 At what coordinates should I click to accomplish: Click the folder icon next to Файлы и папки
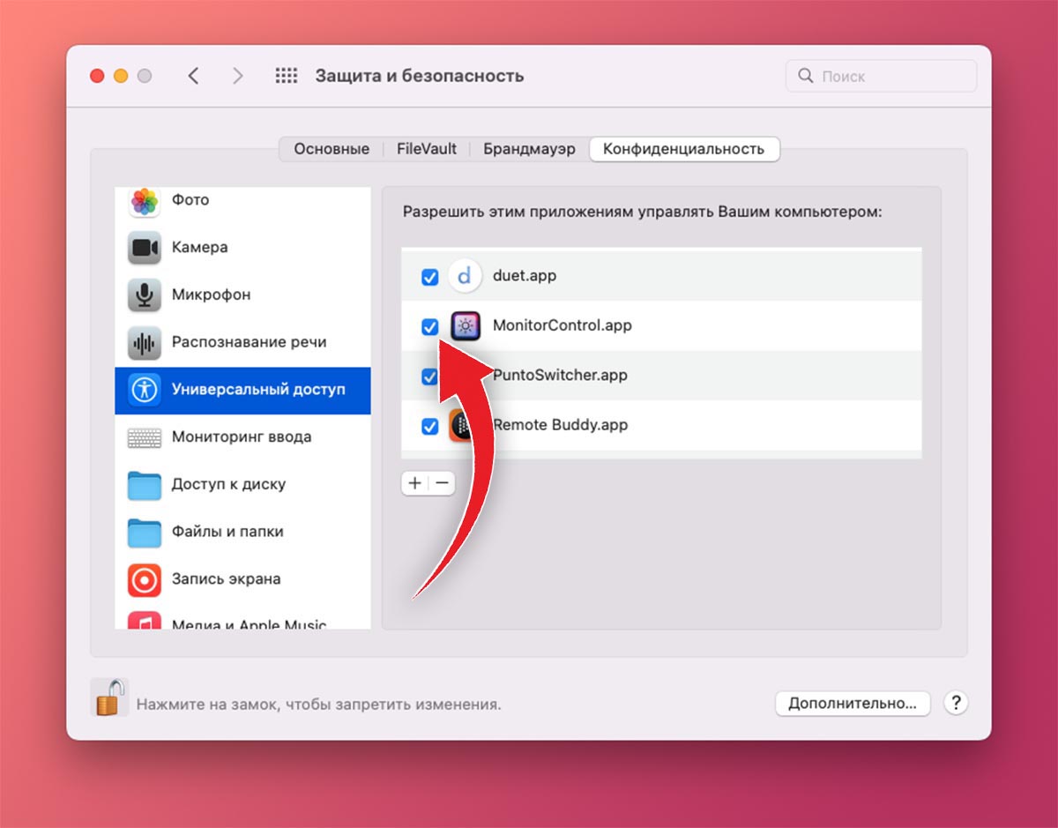(145, 532)
